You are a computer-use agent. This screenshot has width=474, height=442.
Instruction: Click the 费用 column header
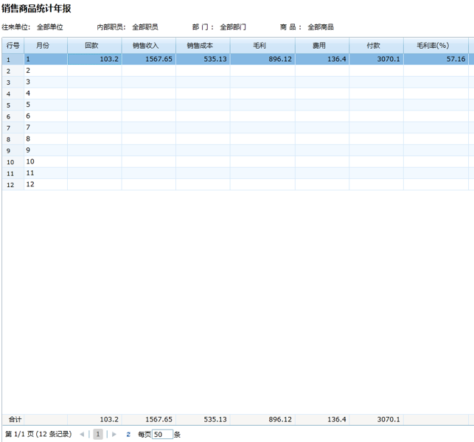[321, 46]
